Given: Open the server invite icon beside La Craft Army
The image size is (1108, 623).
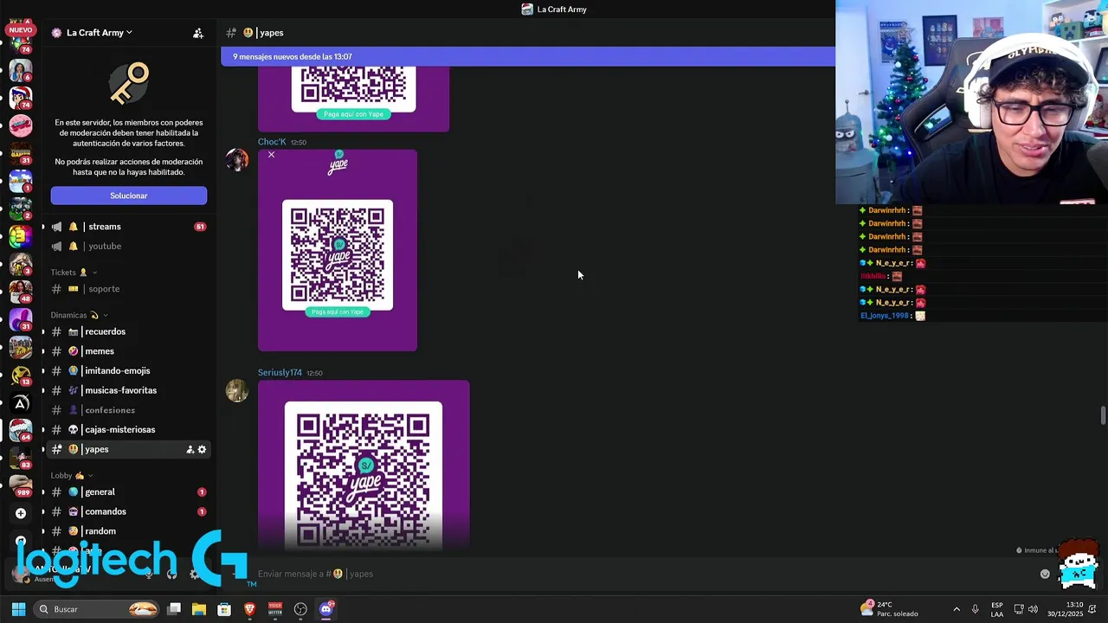Looking at the screenshot, I should click(x=198, y=33).
